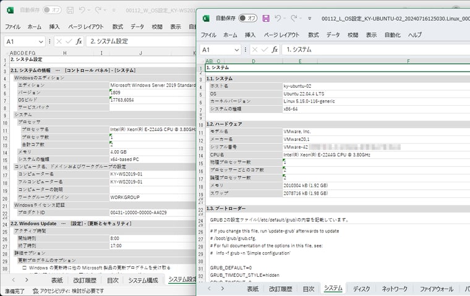Switch to 改訂履歴 sheet in the front workbook
The image size is (470, 296).
[281, 289]
